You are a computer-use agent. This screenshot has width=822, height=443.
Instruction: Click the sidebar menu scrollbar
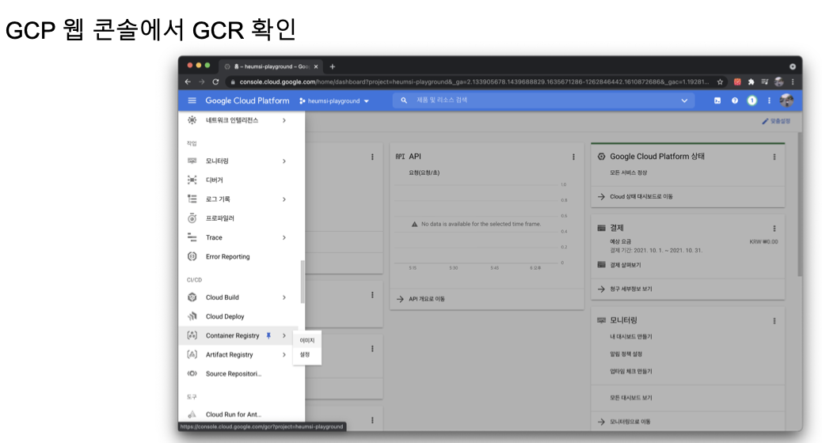point(303,282)
